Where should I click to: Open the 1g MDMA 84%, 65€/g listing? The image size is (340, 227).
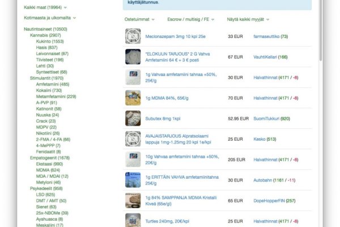(167, 98)
